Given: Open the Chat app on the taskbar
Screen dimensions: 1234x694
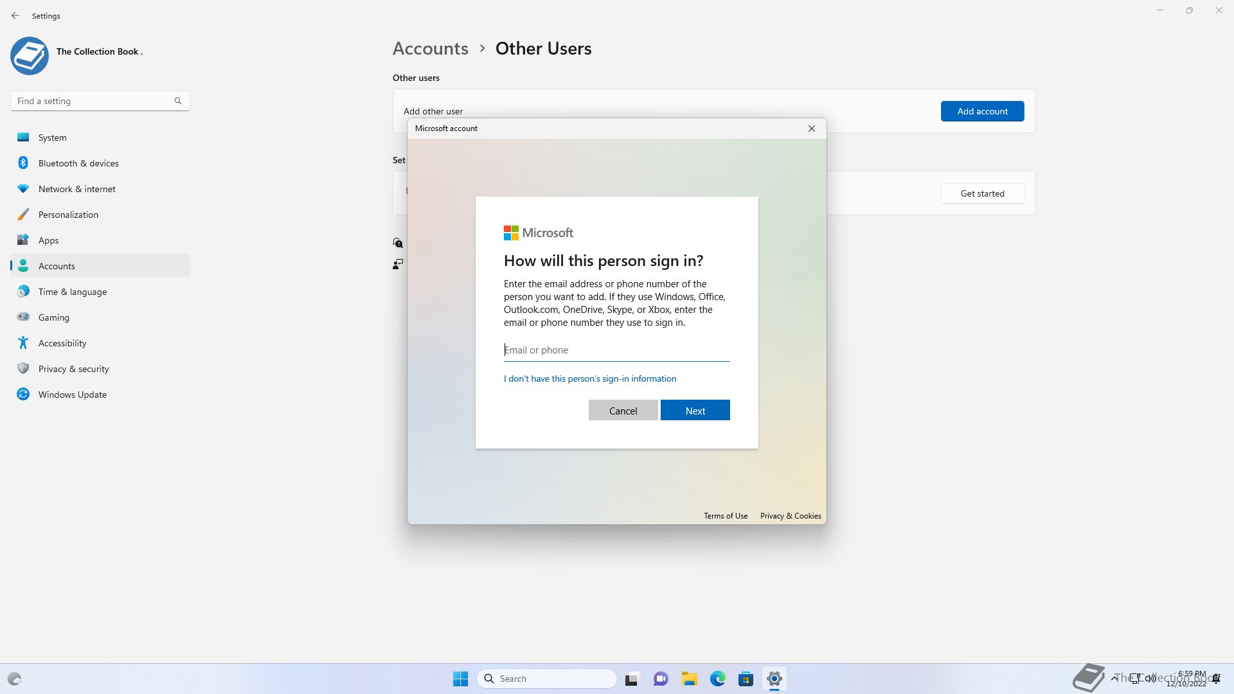Looking at the screenshot, I should point(661,679).
